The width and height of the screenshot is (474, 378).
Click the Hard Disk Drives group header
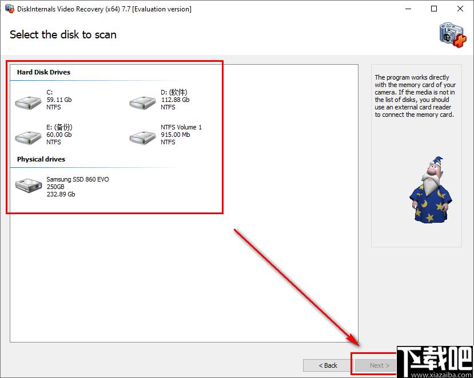(x=43, y=72)
